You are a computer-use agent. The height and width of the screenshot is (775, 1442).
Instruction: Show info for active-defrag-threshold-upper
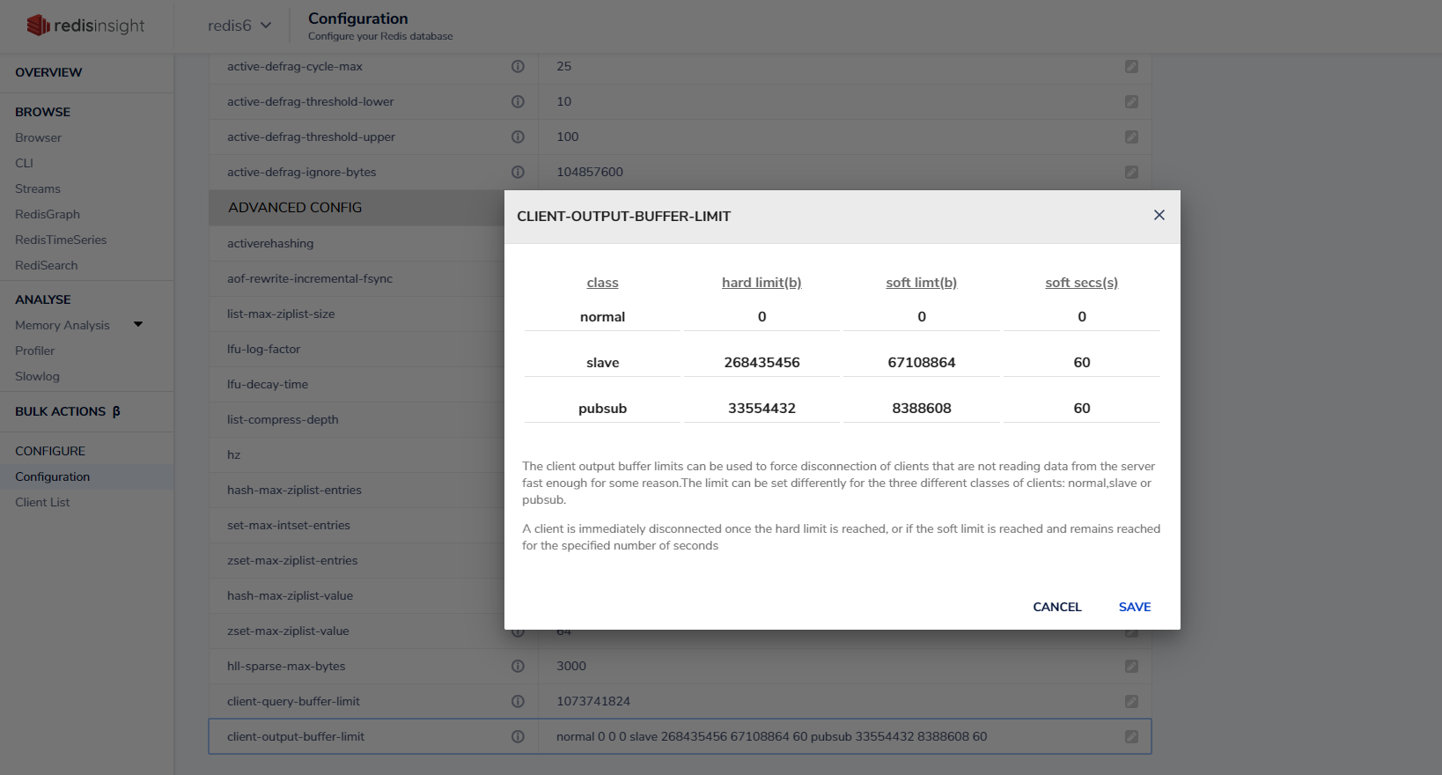518,137
